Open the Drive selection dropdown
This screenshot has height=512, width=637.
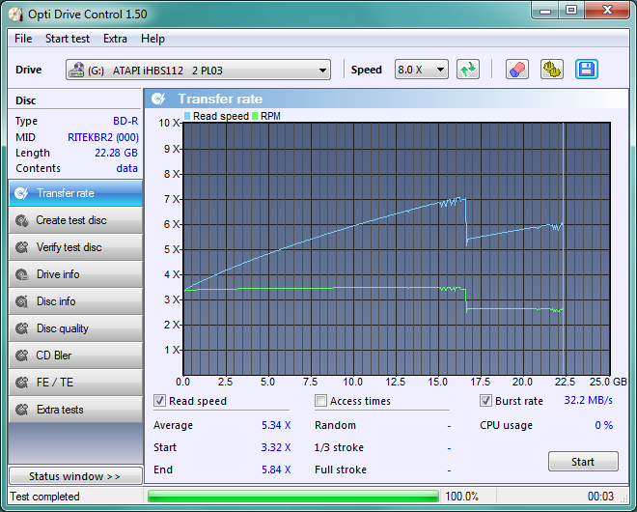pos(198,70)
